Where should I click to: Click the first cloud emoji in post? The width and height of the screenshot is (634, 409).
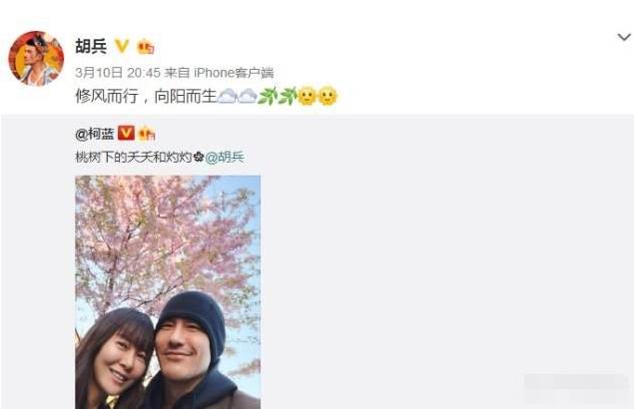[x=228, y=96]
